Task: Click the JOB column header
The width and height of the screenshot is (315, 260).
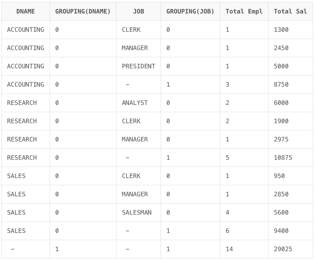Action: 138,12
